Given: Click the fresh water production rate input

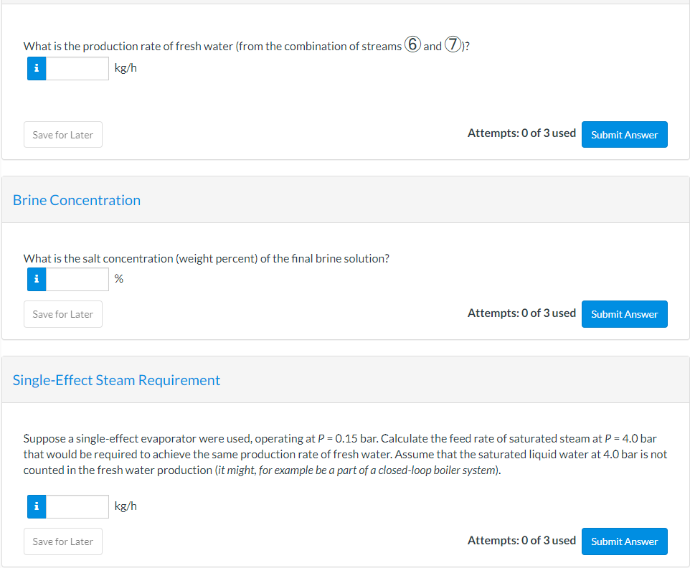Looking at the screenshot, I should pyautogui.click(x=77, y=68).
